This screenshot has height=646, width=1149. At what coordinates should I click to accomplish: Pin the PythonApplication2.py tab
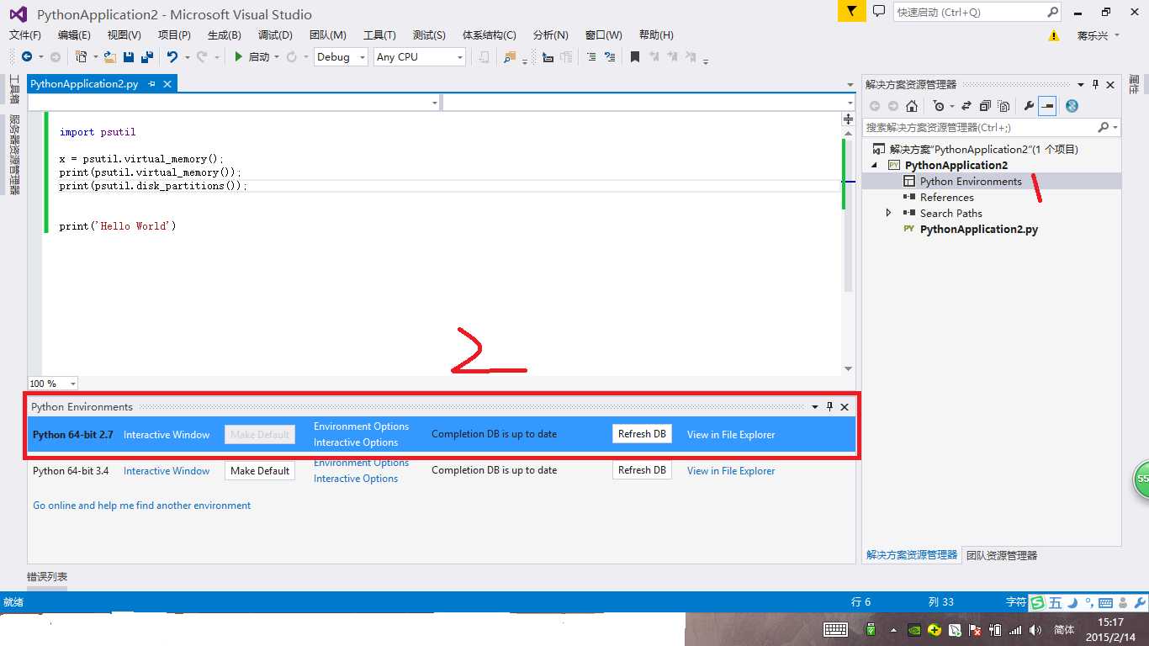153,84
